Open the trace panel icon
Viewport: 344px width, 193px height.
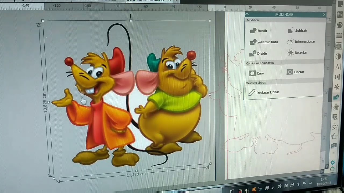(335, 117)
